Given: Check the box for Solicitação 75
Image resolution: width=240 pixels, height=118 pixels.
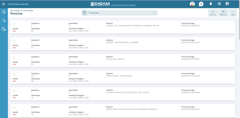Looking at the screenshot, I should pos(14,107).
